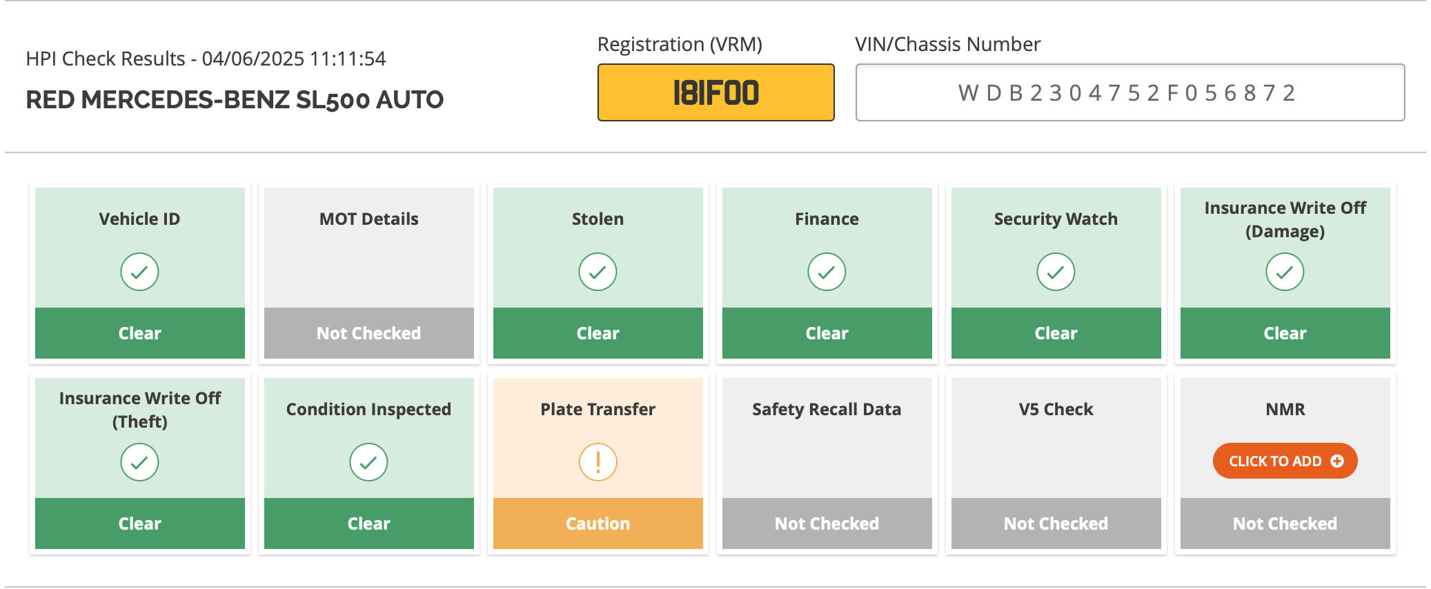This screenshot has width=1431, height=589.
Task: Open Insurance Write Off (Theft) Clear bar
Action: pyautogui.click(x=140, y=523)
